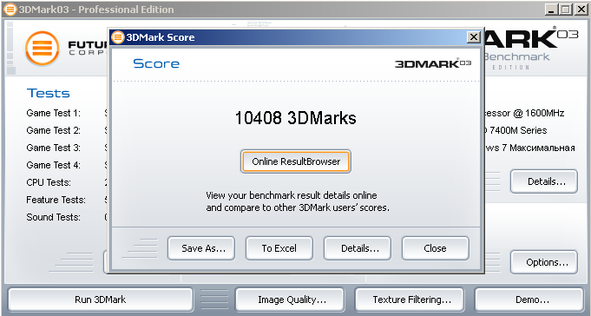Open Details in the 3DMark Score dialog
This screenshot has height=316, width=591.
tap(358, 248)
